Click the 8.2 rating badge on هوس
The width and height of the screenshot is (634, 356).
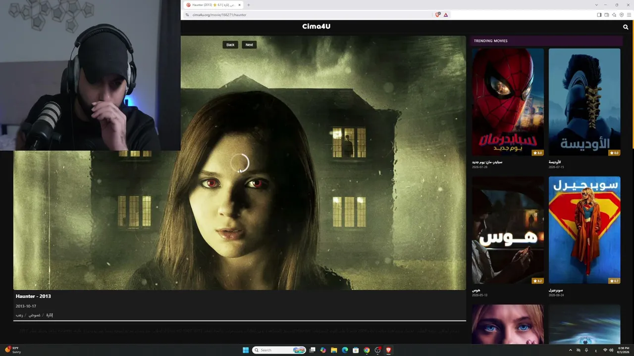pyautogui.click(x=537, y=281)
